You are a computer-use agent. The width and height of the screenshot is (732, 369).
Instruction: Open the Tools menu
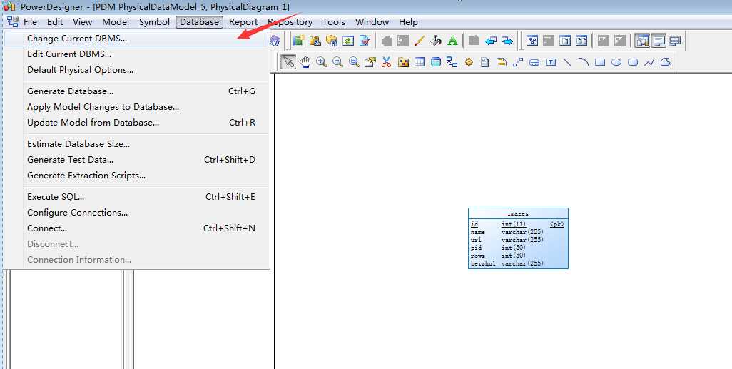tap(334, 22)
